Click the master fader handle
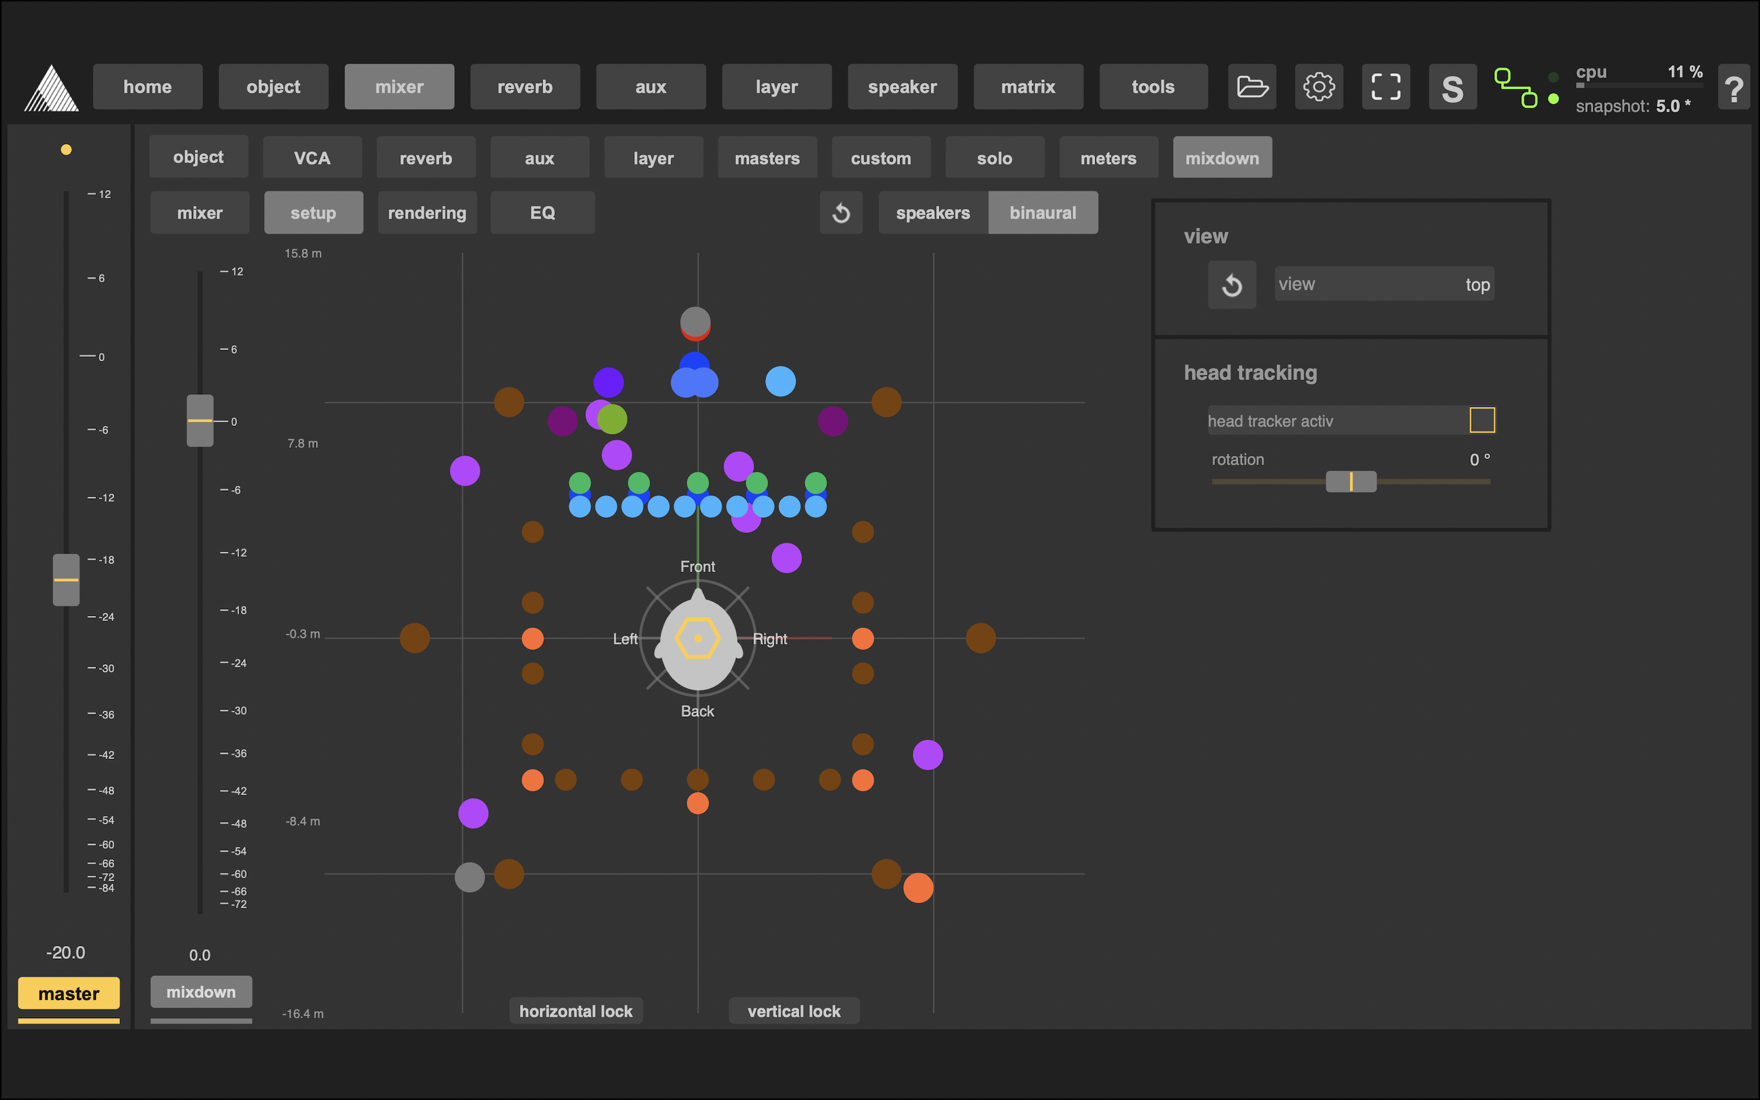This screenshot has height=1100, width=1760. 66,580
